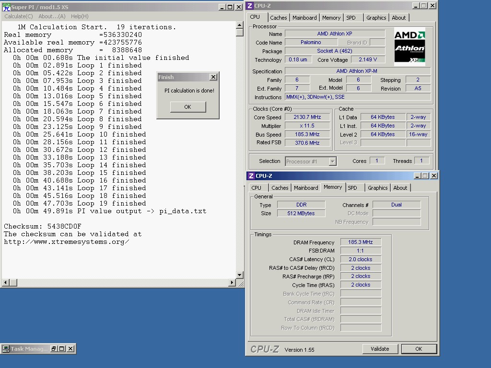Image resolution: width=491 pixels, height=368 pixels.
Task: Click Super PI horizontal scrollbar left arrow
Action: (5, 283)
